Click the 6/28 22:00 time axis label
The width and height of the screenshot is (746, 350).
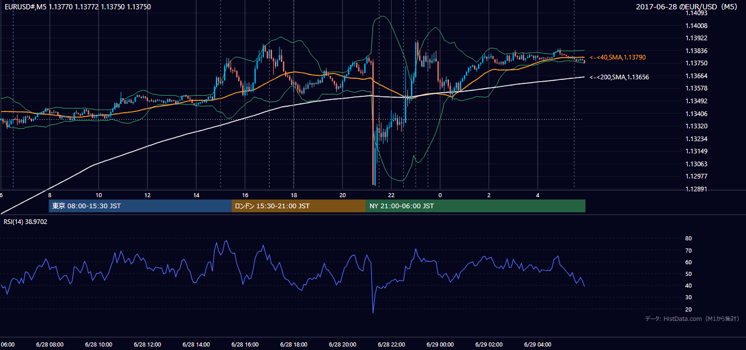pos(391,345)
